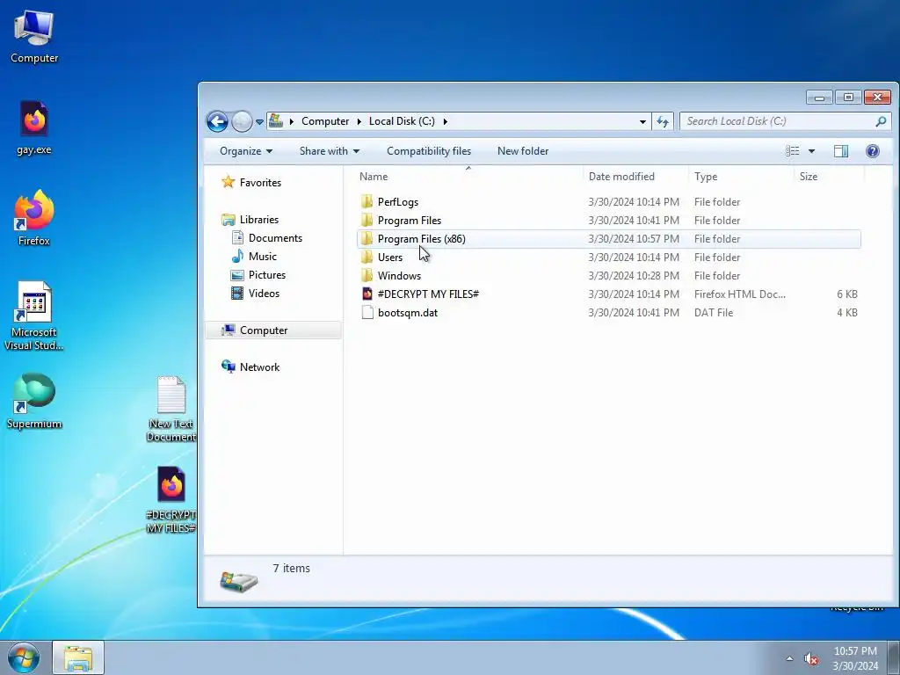Select bootsqm.dat file icon
The height and width of the screenshot is (675, 900).
(367, 313)
